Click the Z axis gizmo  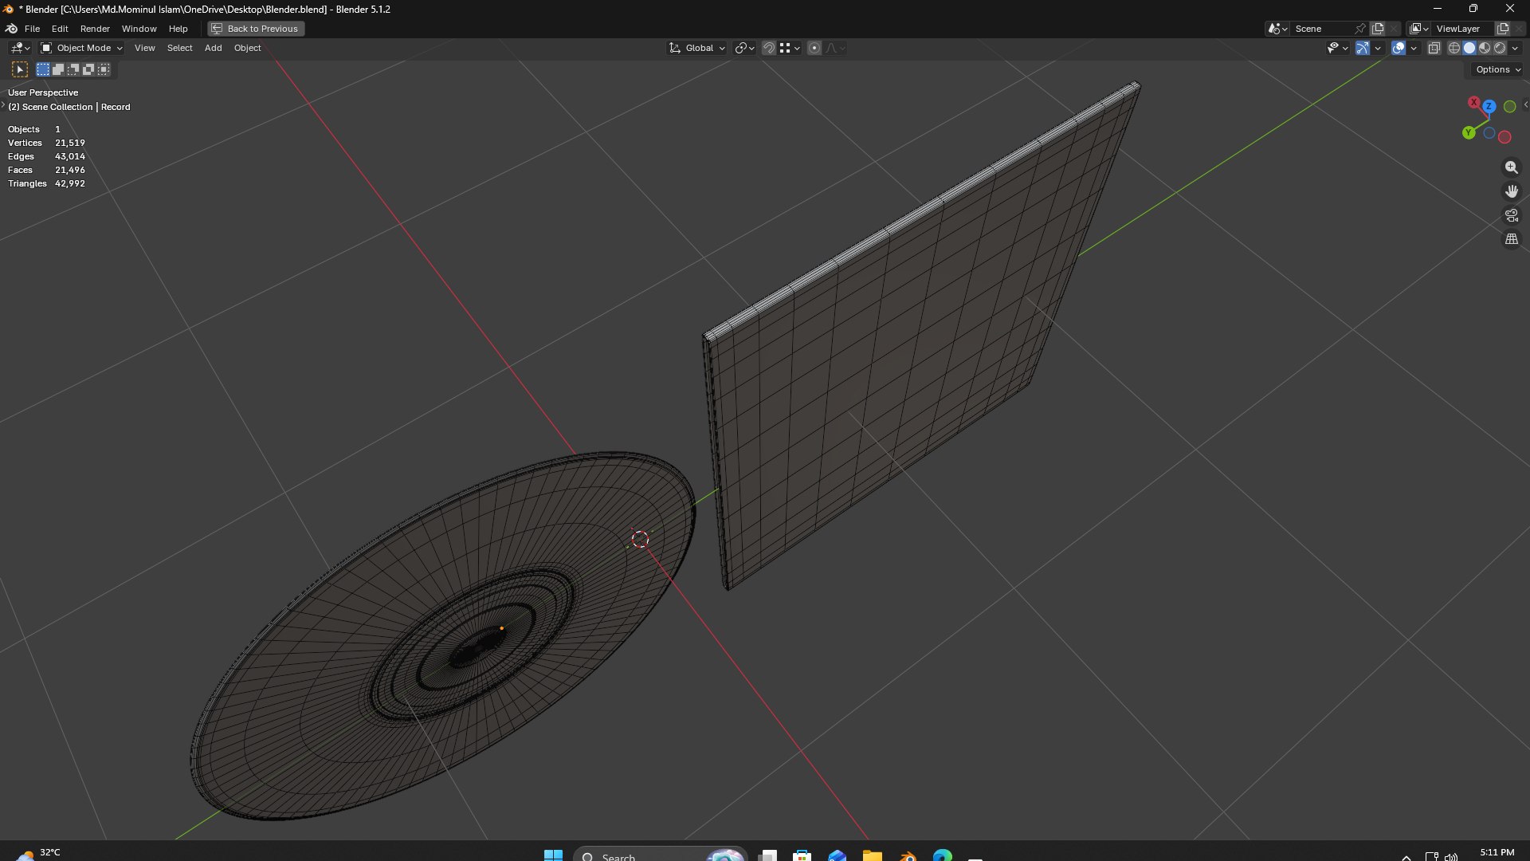(x=1489, y=106)
